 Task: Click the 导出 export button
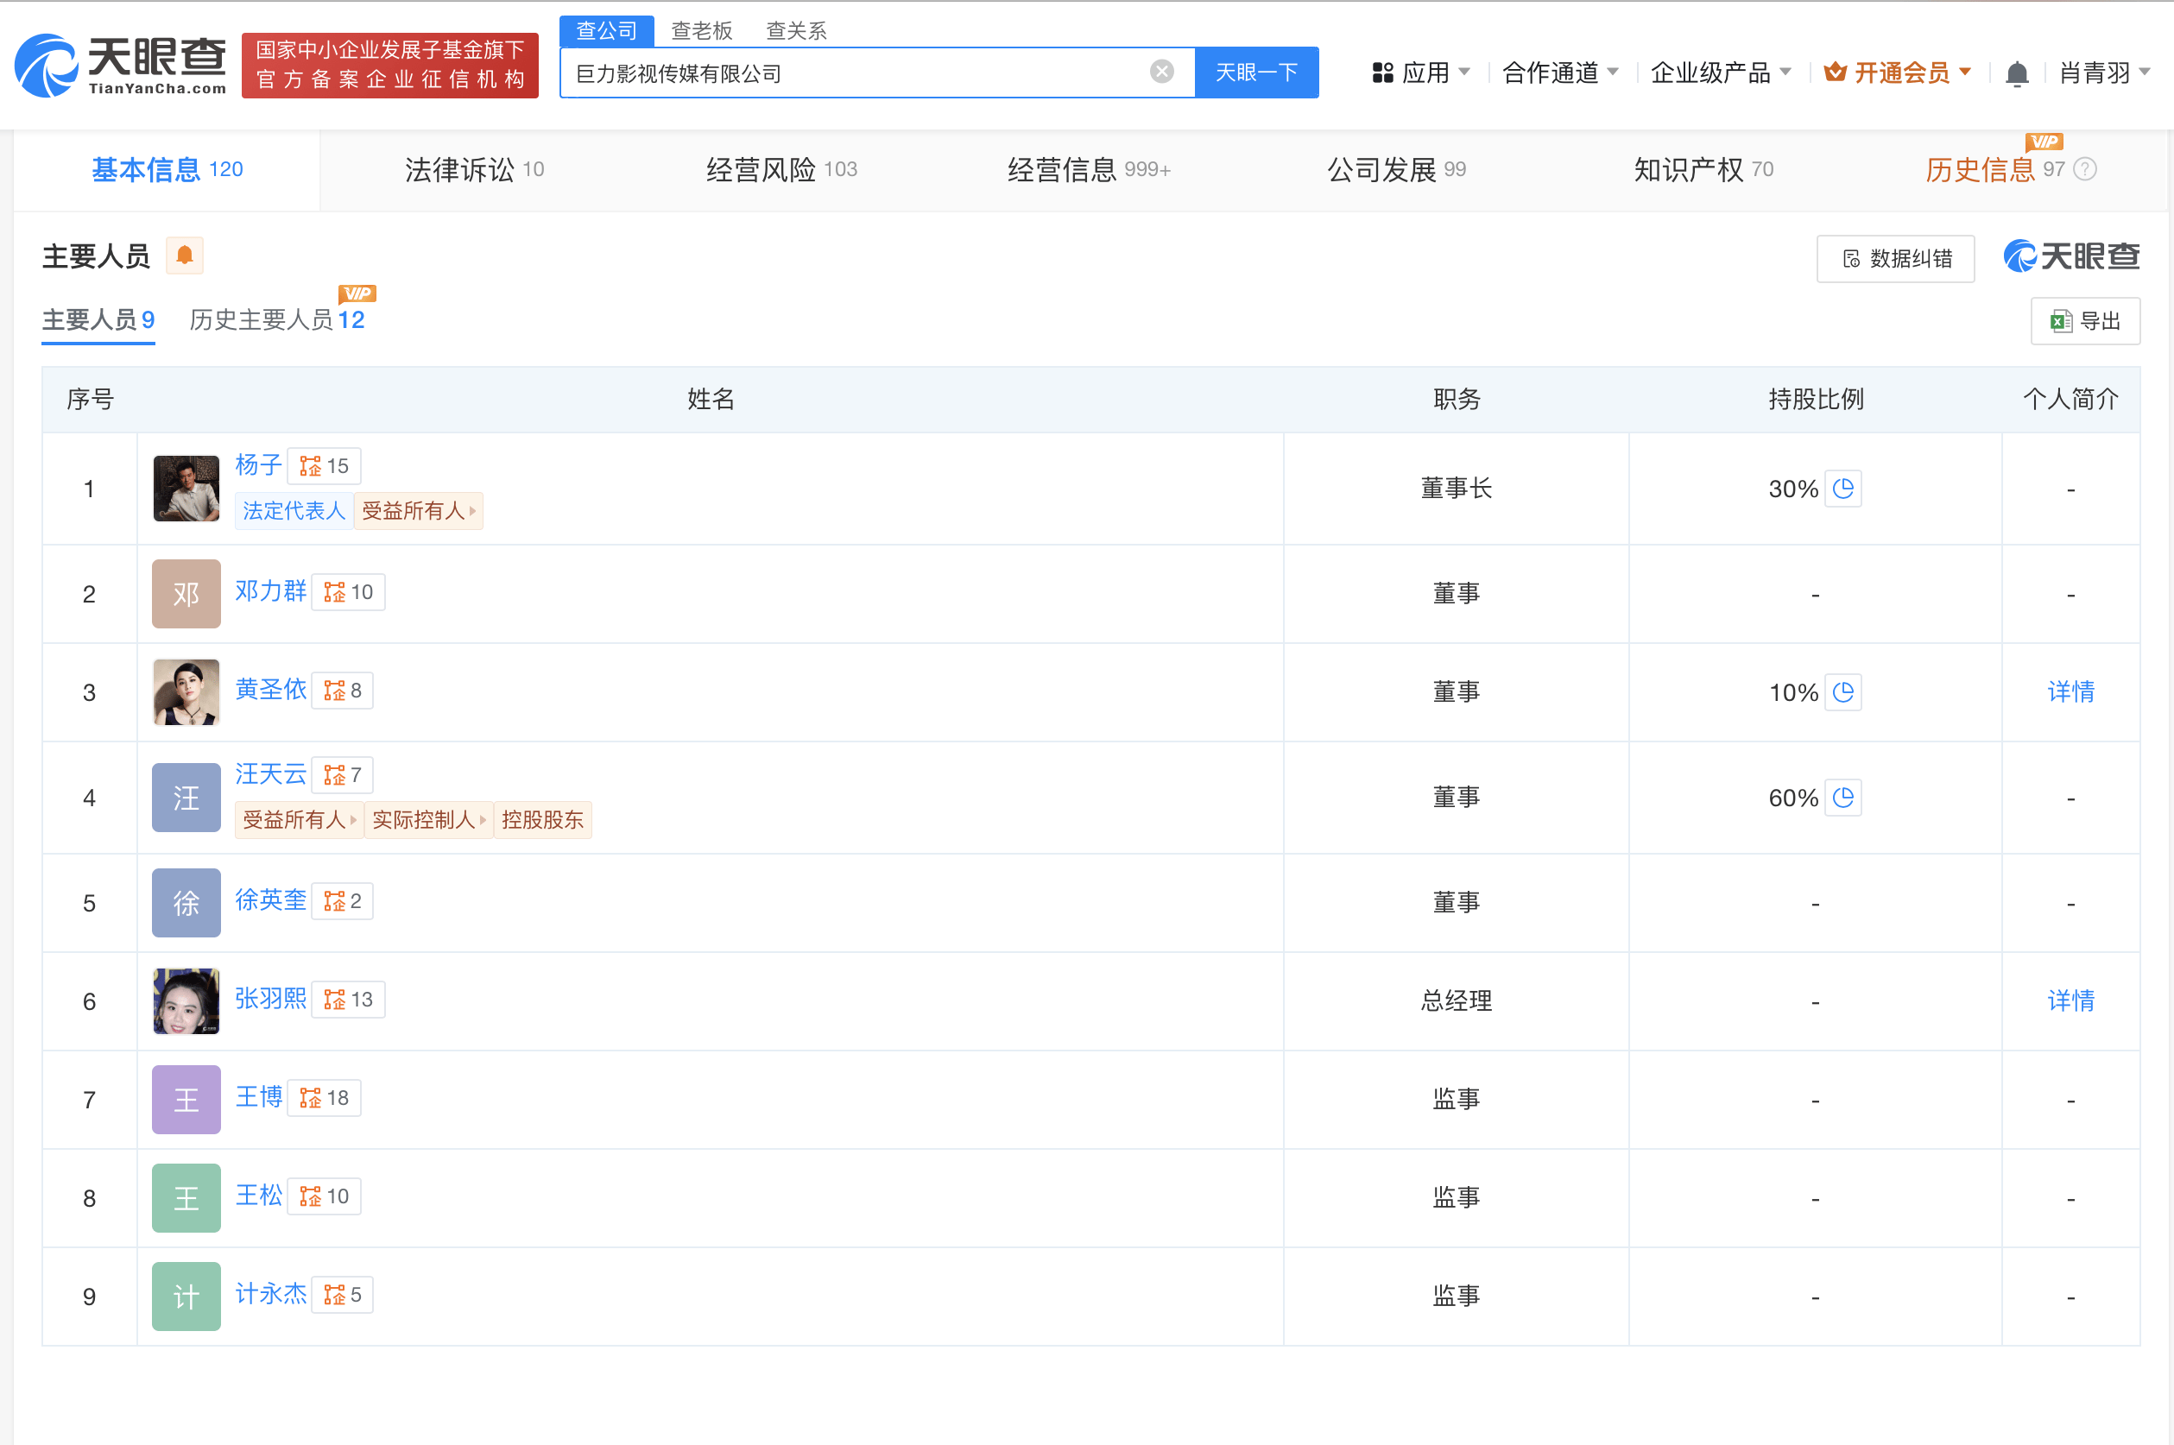tap(2084, 322)
